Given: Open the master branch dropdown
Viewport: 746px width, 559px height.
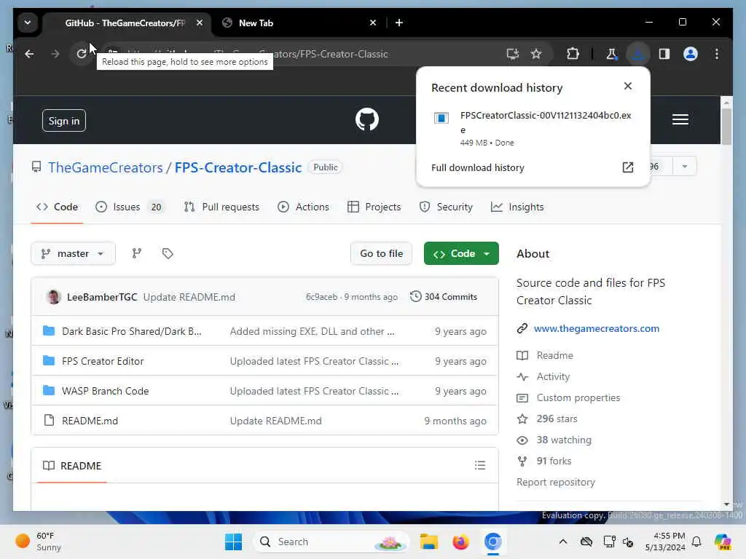Looking at the screenshot, I should tap(73, 253).
